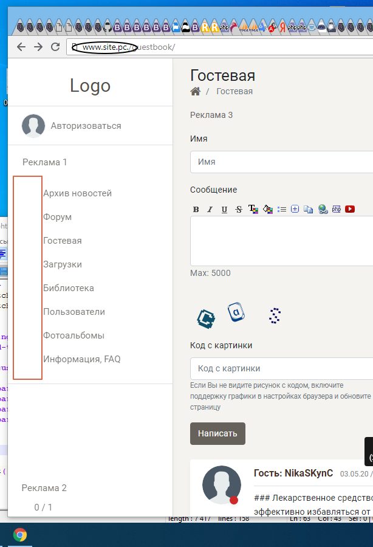This screenshot has width=373, height=547.
Task: Click Авторизоваться to log in
Action: click(86, 126)
